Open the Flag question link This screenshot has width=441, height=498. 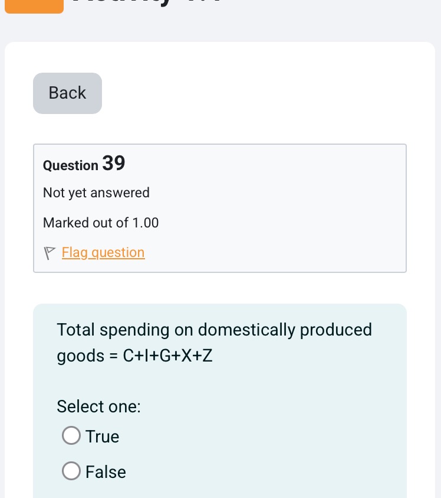pos(103,253)
